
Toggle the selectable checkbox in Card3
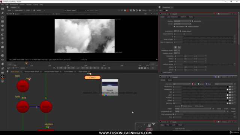[192, 21]
